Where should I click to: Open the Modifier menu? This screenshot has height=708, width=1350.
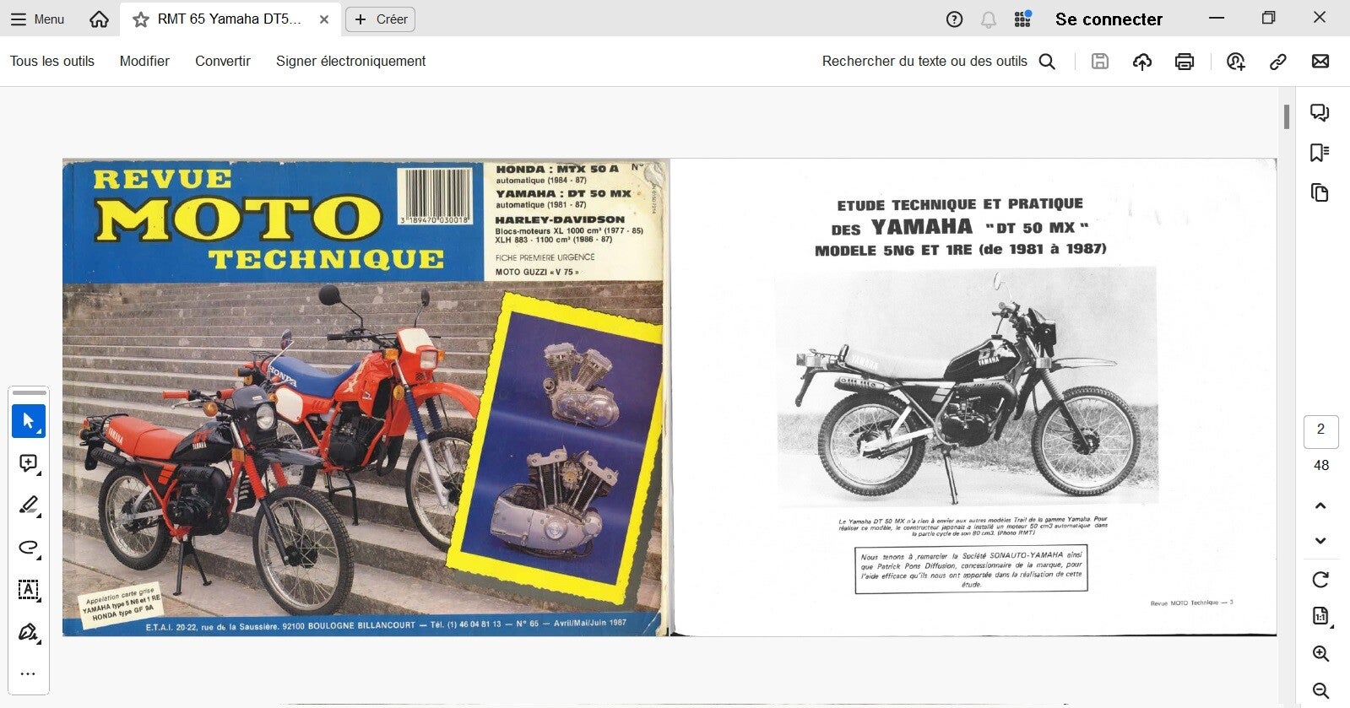tap(144, 61)
